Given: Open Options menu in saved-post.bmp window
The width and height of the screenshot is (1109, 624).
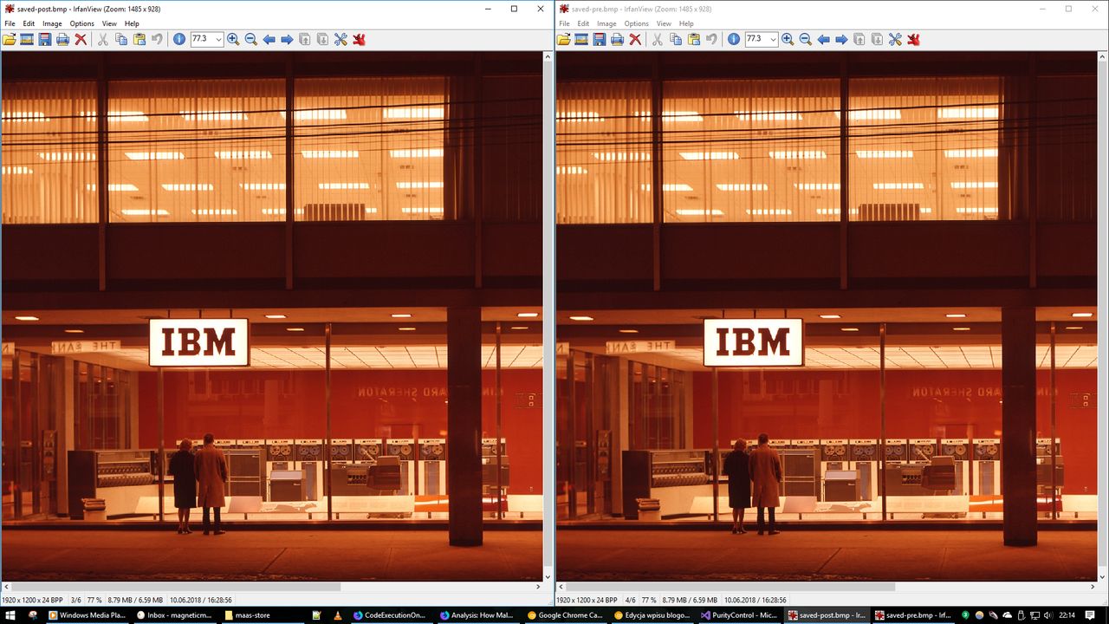Looking at the screenshot, I should click(81, 23).
